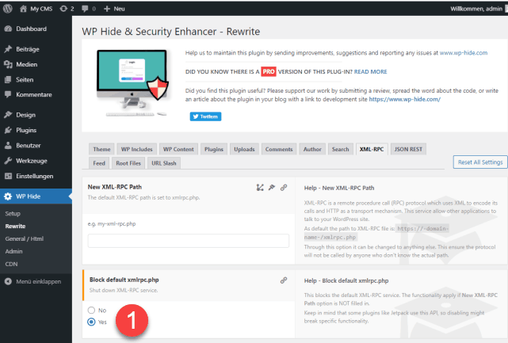Click the WordPress logo icon
508x343 pixels.
[x=8, y=9]
